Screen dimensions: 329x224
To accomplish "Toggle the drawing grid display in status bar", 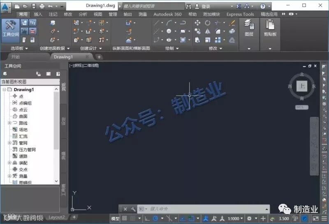I will [125, 219].
